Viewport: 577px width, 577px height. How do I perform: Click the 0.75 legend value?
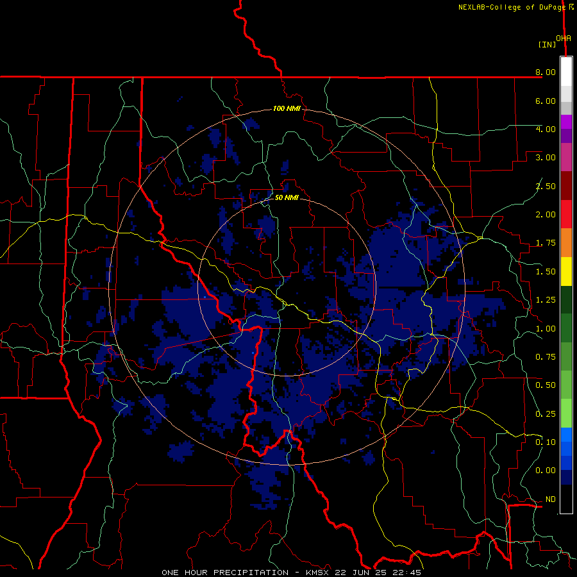click(x=546, y=357)
